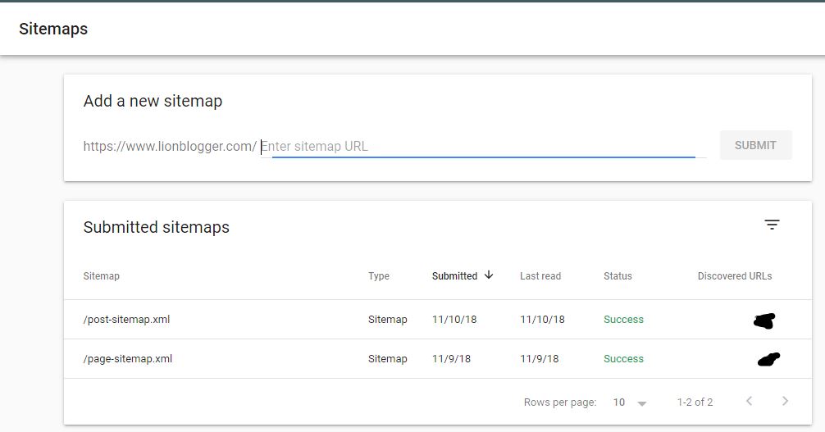Click discovered URLs count for post-sitemap.xml
The image size is (825, 432).
(763, 321)
